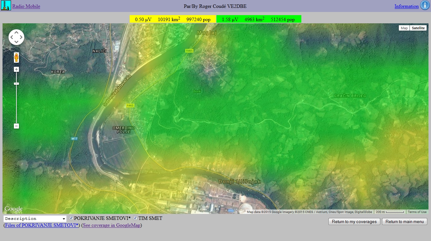Toggle the TIM SMET checkbox

(x=135, y=218)
